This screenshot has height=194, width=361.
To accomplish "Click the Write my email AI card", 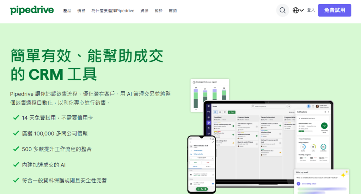I will [x=322, y=182].
